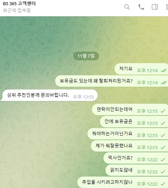Start a voice call with phone icon
Image resolution: width=168 pixels, height=188 pixels.
tap(141, 7)
